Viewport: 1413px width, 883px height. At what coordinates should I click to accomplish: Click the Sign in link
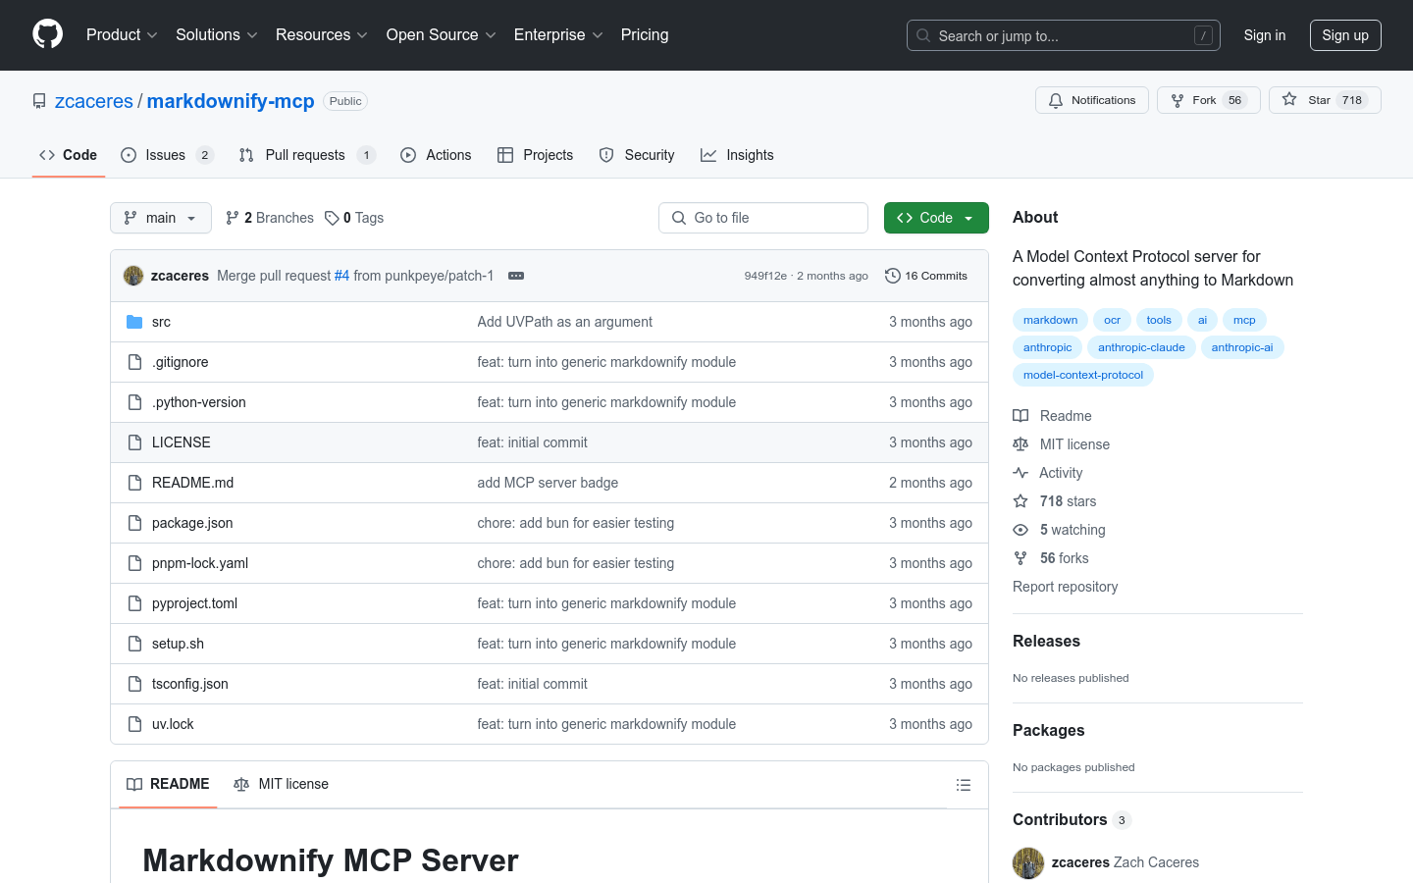point(1265,35)
